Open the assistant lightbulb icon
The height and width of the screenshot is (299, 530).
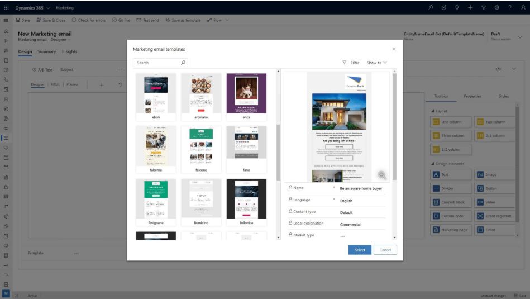457,7
